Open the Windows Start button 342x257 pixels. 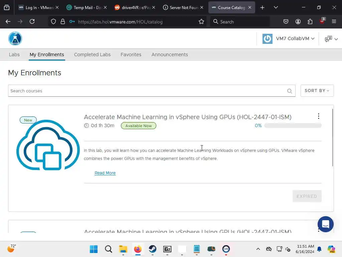(x=94, y=249)
